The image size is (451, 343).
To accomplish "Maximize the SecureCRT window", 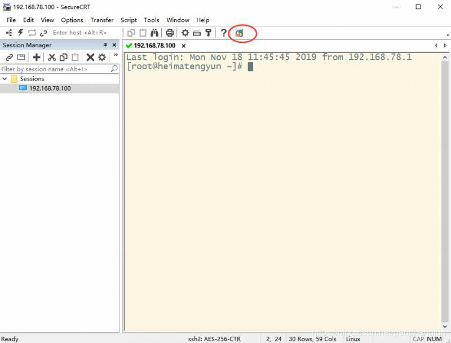I will coord(418,7).
